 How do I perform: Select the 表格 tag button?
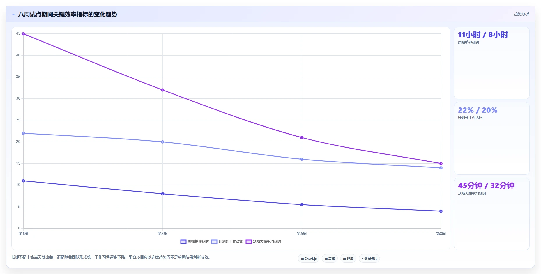coord(330,259)
